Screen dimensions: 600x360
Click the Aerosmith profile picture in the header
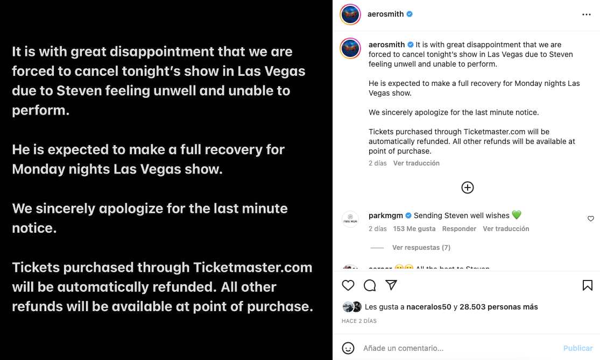[x=350, y=15]
